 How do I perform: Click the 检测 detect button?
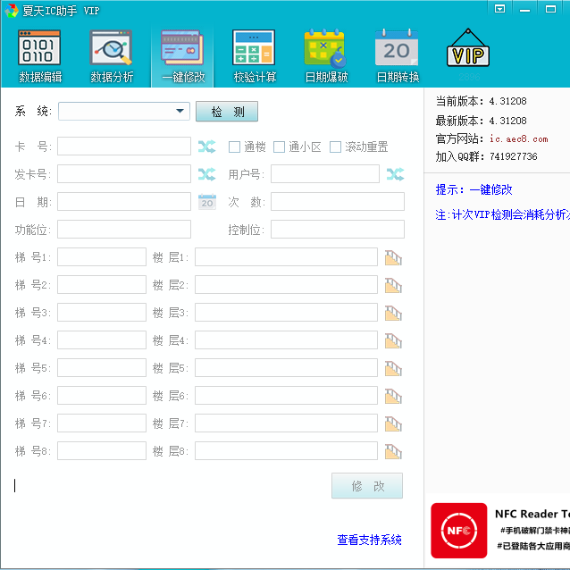coord(227,112)
